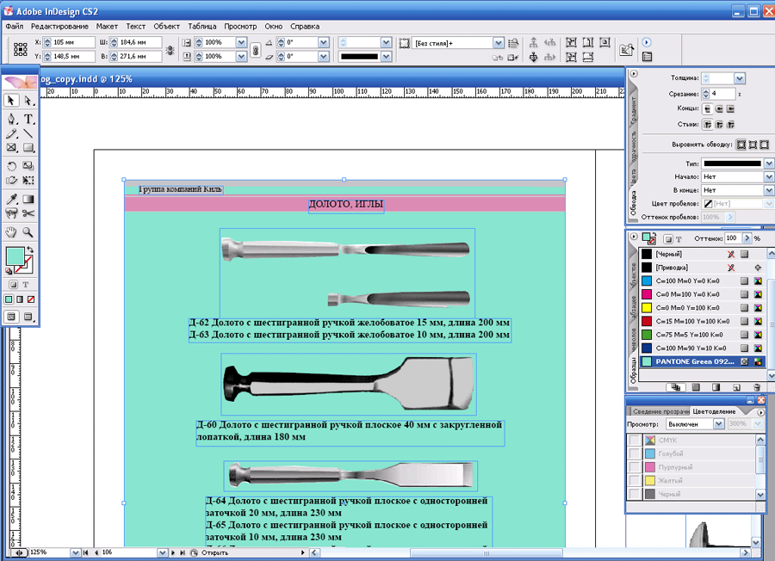The width and height of the screenshot is (775, 561).
Task: Select the Free Transform tool
Action: (28, 180)
